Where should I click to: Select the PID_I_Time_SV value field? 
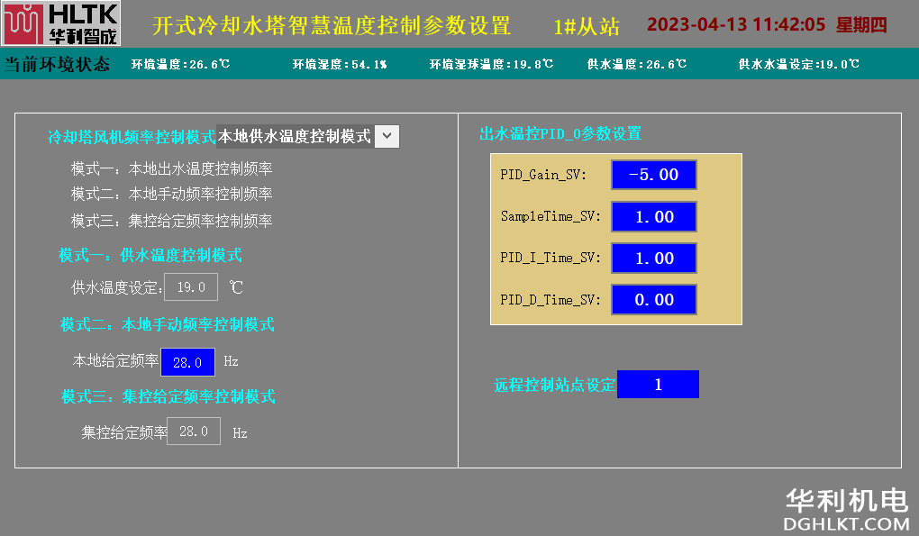pyautogui.click(x=653, y=258)
